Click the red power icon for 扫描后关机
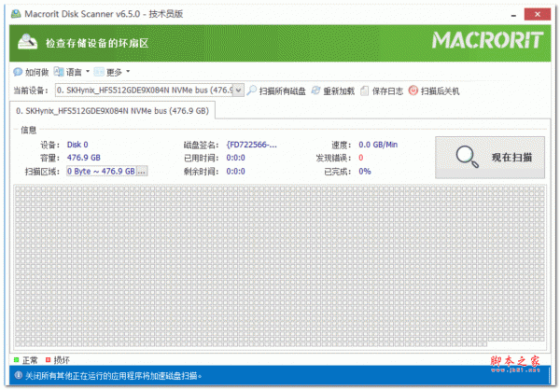 (x=413, y=91)
